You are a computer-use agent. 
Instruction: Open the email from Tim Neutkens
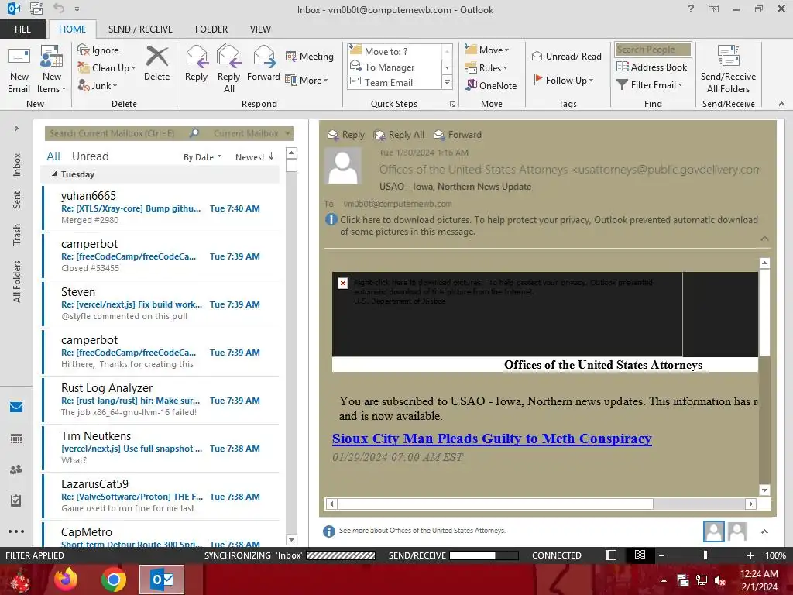point(161,449)
